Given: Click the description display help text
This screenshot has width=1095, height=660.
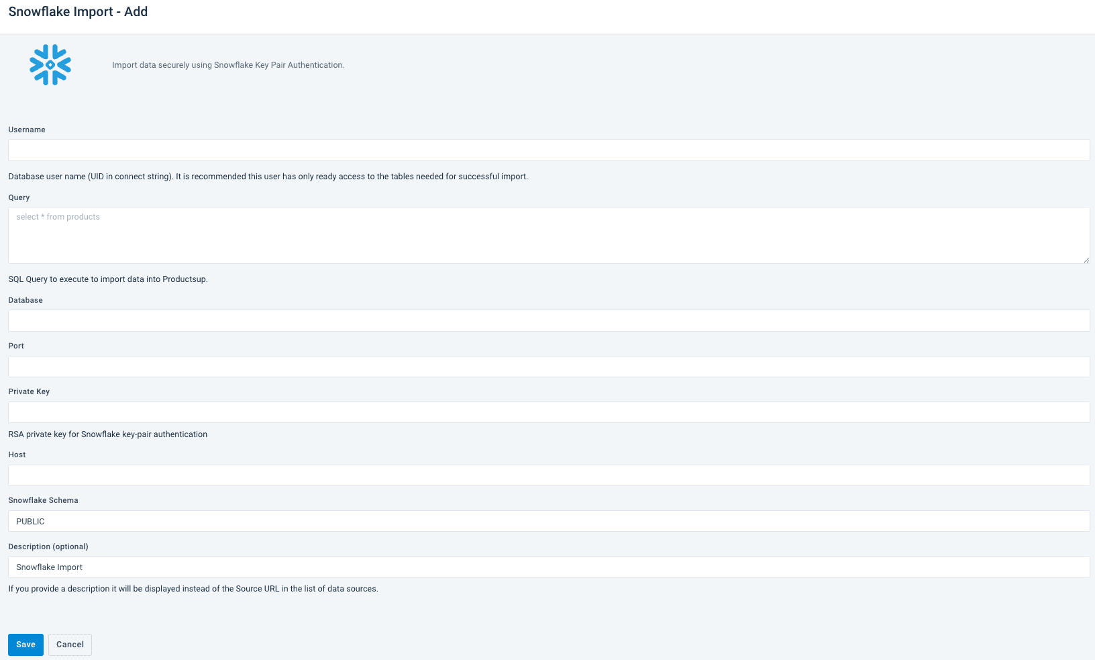Looking at the screenshot, I should 193,589.
